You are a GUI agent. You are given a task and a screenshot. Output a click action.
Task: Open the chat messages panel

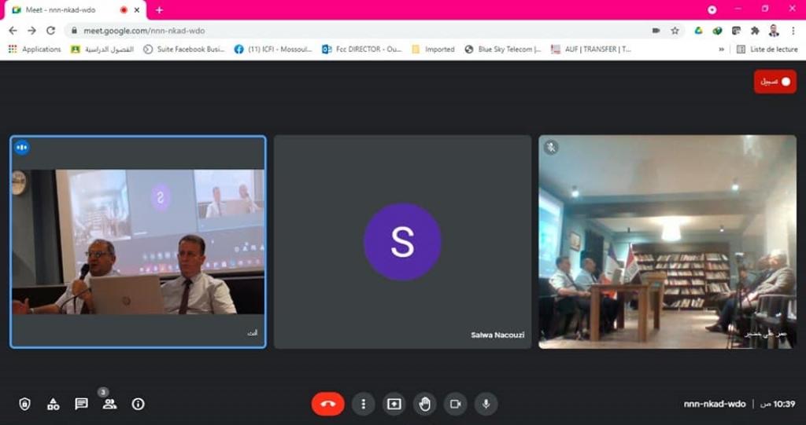click(x=81, y=404)
